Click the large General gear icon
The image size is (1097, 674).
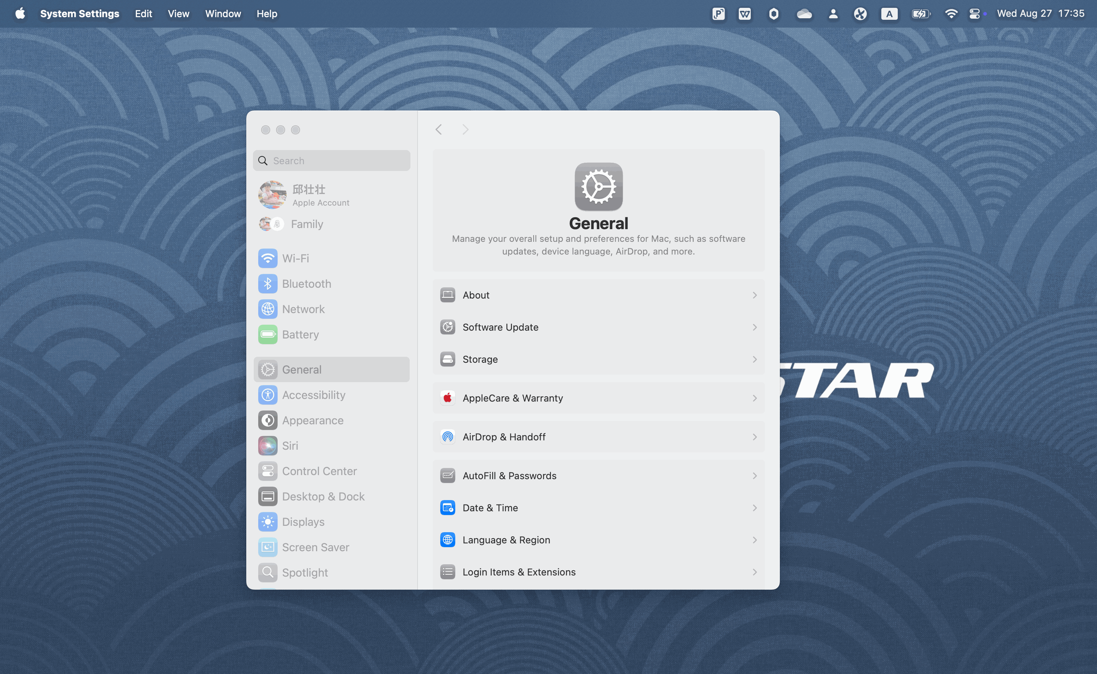[598, 186]
